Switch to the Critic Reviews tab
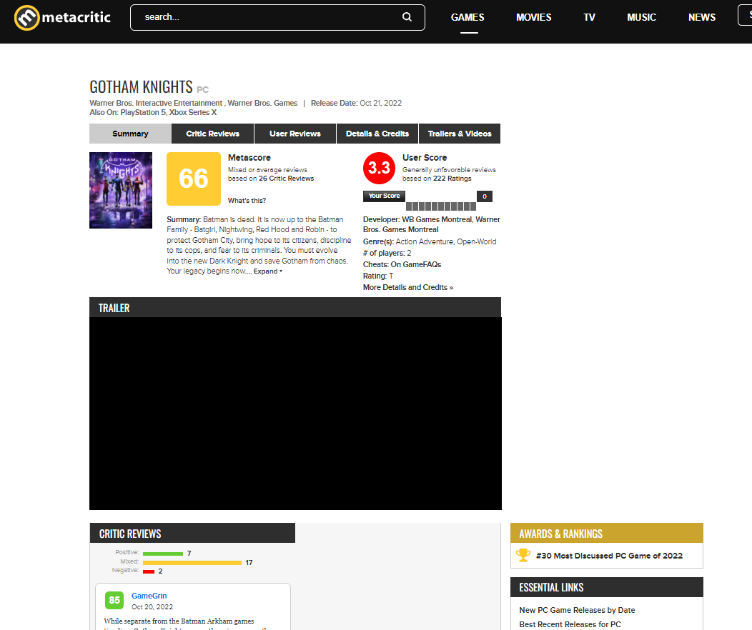752x630 pixels. [x=213, y=134]
